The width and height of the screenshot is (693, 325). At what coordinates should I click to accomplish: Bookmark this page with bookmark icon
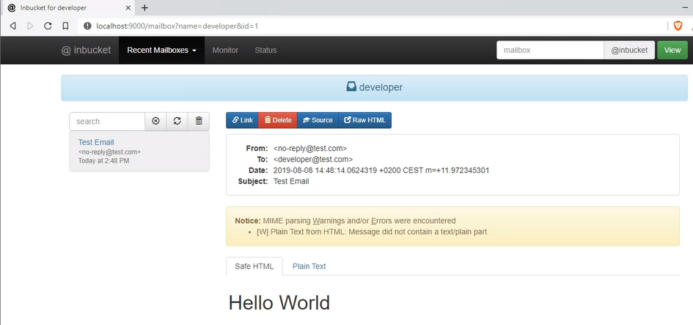tap(65, 26)
